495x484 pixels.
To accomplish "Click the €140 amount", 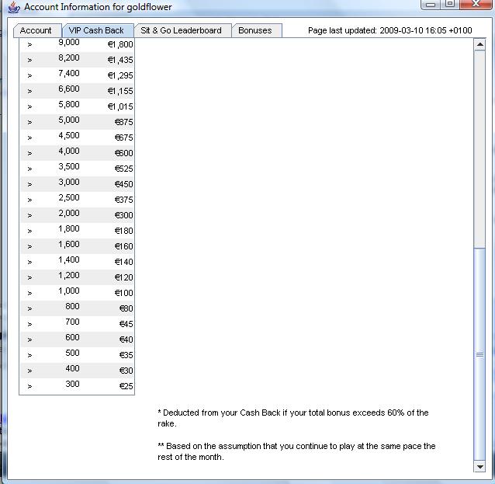I will coord(124,262).
